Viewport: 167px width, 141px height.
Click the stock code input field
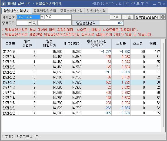22,23
